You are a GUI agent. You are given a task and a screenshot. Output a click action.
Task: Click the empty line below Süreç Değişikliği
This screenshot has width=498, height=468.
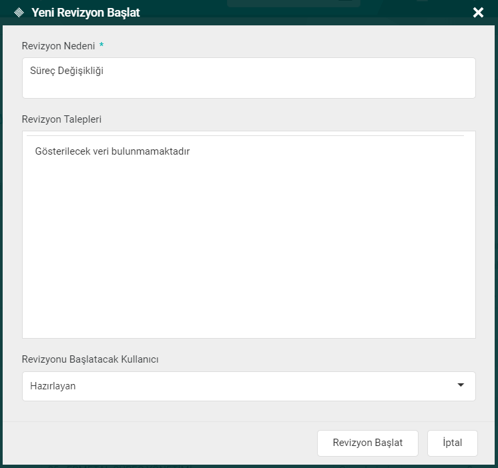248,87
